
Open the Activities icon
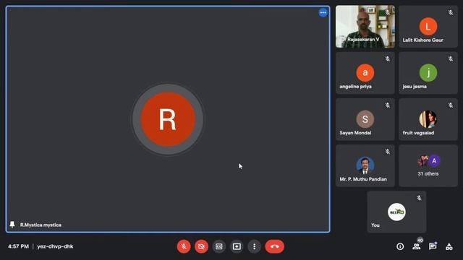click(x=449, y=246)
